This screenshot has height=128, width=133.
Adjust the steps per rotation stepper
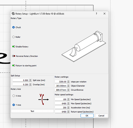click(x=68, y=82)
